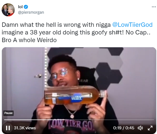
Task: Expand the video to fullscreen
Action: 150,128
